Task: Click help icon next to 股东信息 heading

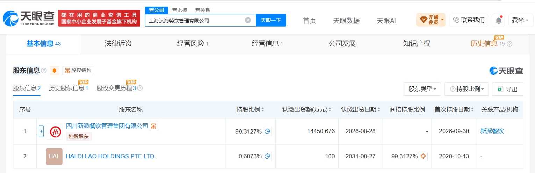Action: click(x=44, y=71)
